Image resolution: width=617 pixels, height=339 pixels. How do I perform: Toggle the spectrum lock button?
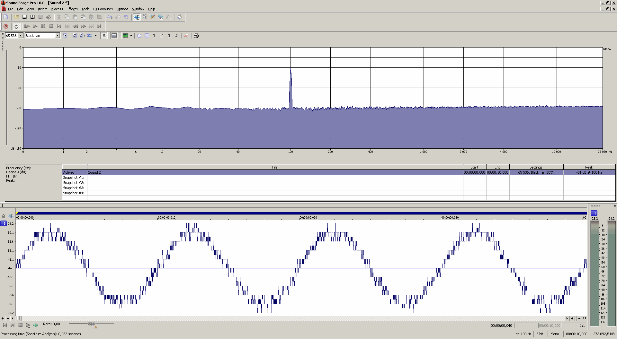104,36
